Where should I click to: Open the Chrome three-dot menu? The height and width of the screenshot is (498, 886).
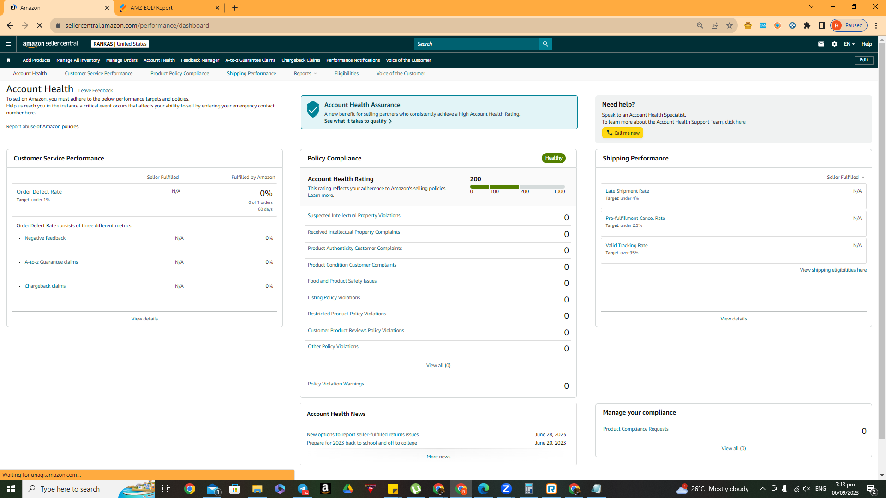coord(876,25)
